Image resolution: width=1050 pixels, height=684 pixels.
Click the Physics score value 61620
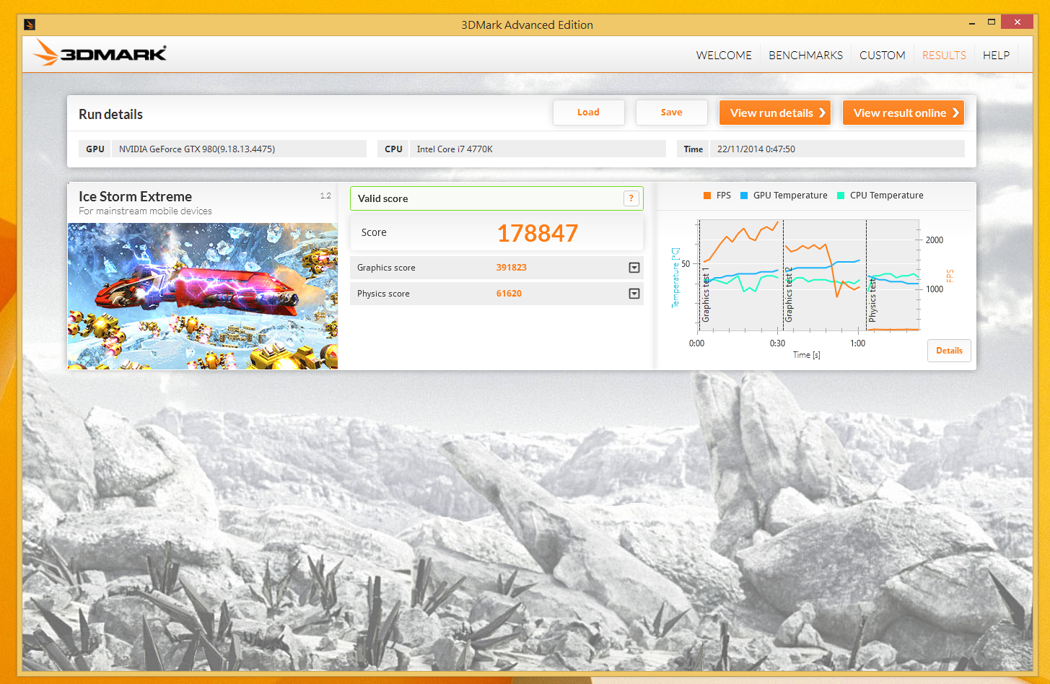click(x=509, y=294)
